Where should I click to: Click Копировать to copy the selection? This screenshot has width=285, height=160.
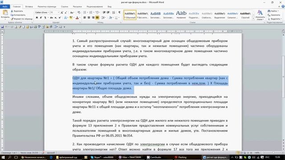(18, 15)
